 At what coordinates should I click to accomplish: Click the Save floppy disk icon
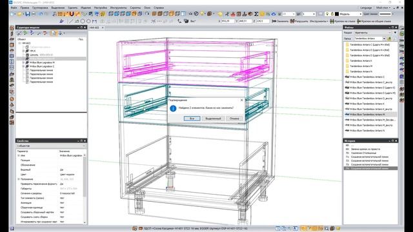tap(27, 14)
